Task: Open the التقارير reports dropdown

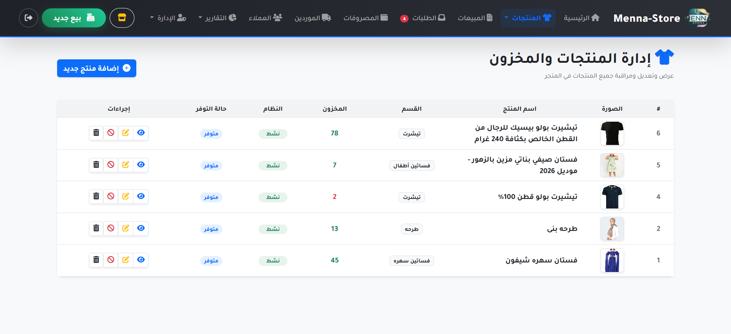Action: pyautogui.click(x=217, y=18)
